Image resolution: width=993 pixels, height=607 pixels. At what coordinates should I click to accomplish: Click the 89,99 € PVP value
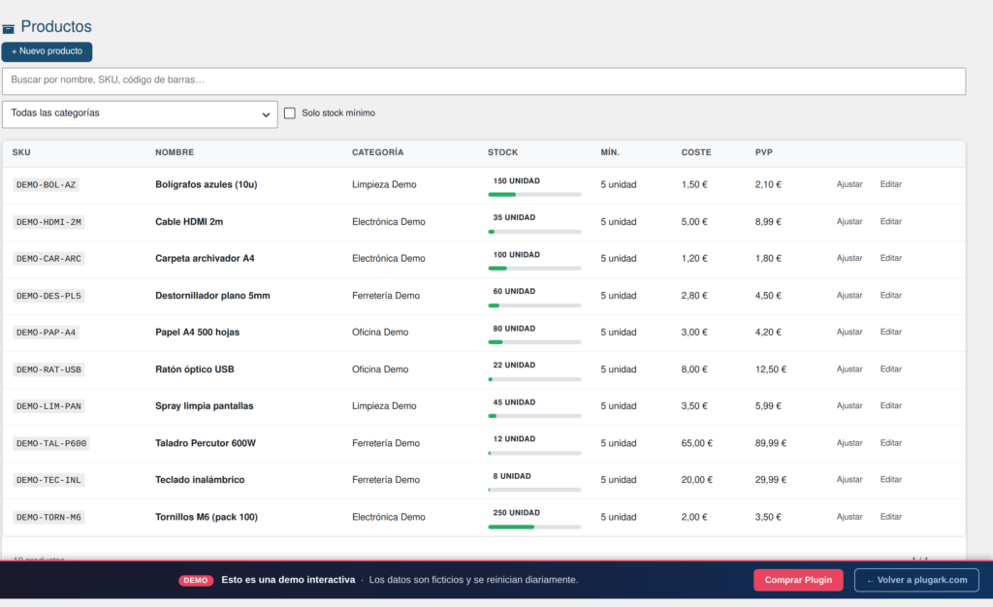[771, 443]
